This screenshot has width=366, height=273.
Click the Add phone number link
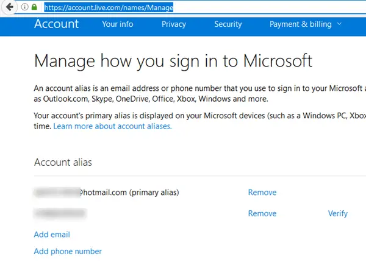tap(68, 251)
